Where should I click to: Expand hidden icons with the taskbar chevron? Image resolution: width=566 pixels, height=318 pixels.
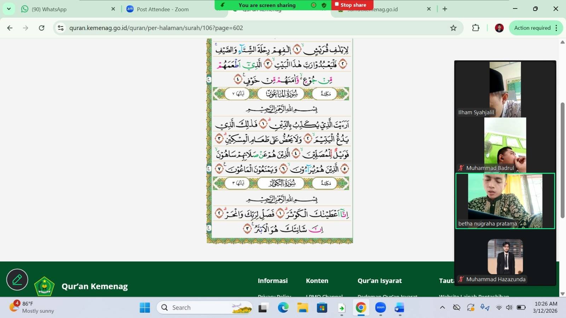pos(443,307)
